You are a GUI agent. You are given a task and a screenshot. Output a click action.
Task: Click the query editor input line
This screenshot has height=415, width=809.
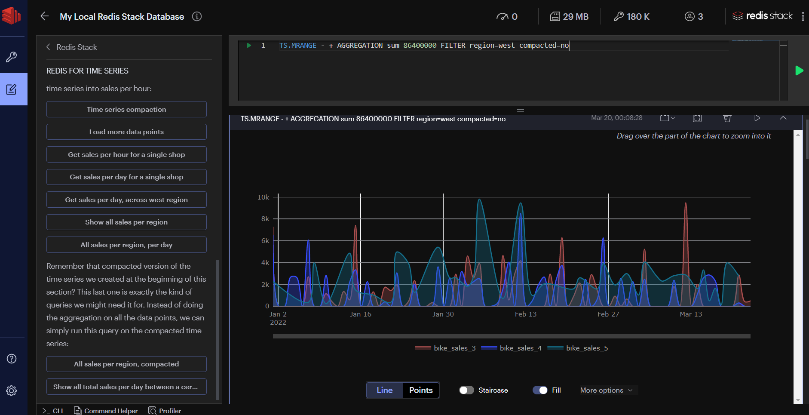(430, 45)
